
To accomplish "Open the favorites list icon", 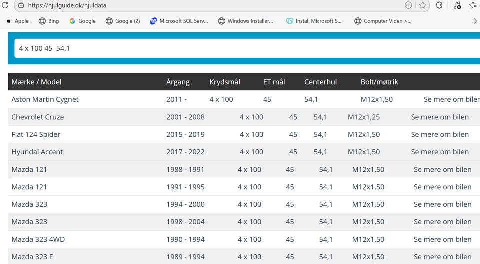I will click(473, 5).
